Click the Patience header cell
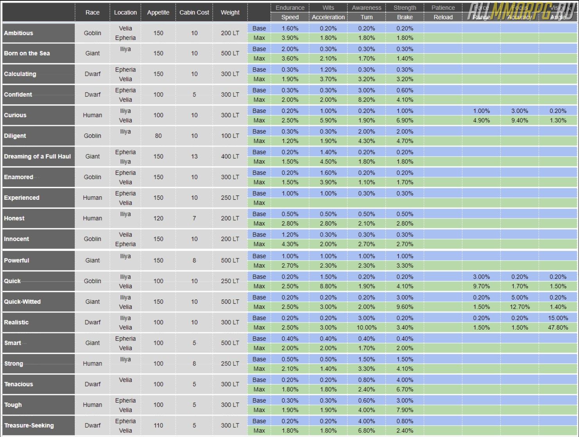The height and width of the screenshot is (437, 579). (x=443, y=8)
